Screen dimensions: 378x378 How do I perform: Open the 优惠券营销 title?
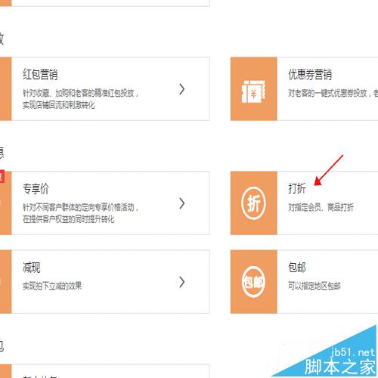pyautogui.click(x=310, y=74)
